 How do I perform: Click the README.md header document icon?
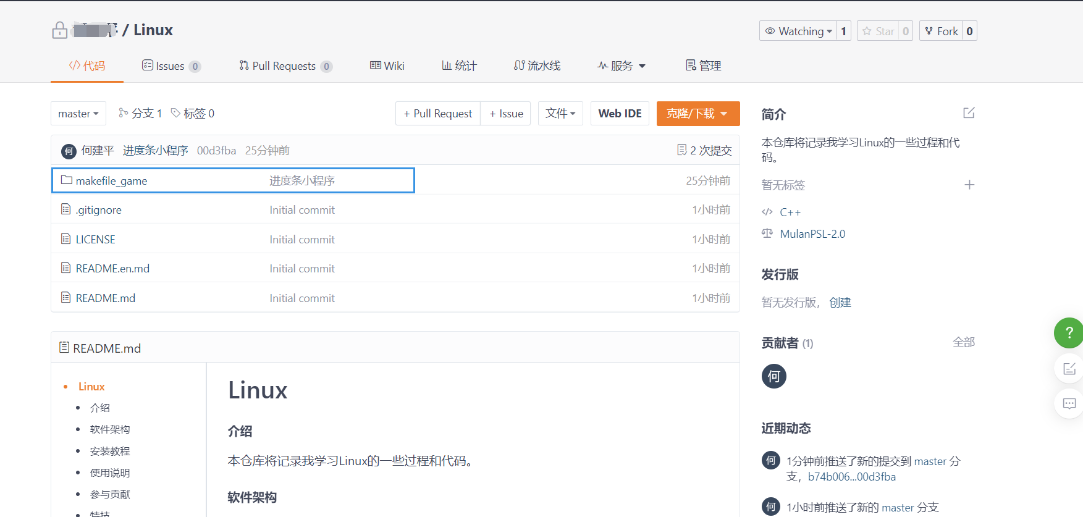[x=64, y=348]
